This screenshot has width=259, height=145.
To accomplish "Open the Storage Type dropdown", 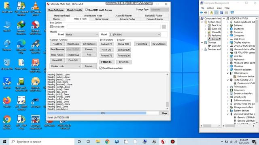I will (x=159, y=10).
